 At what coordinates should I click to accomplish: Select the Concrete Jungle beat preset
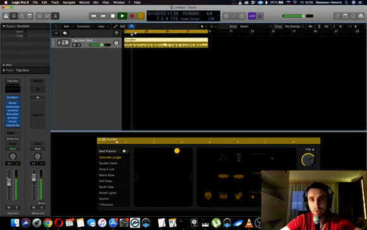point(110,157)
